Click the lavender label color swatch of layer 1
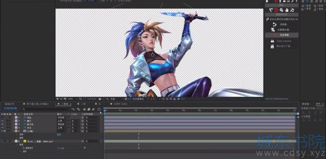This screenshot has height=159, width=326. tap(16, 118)
